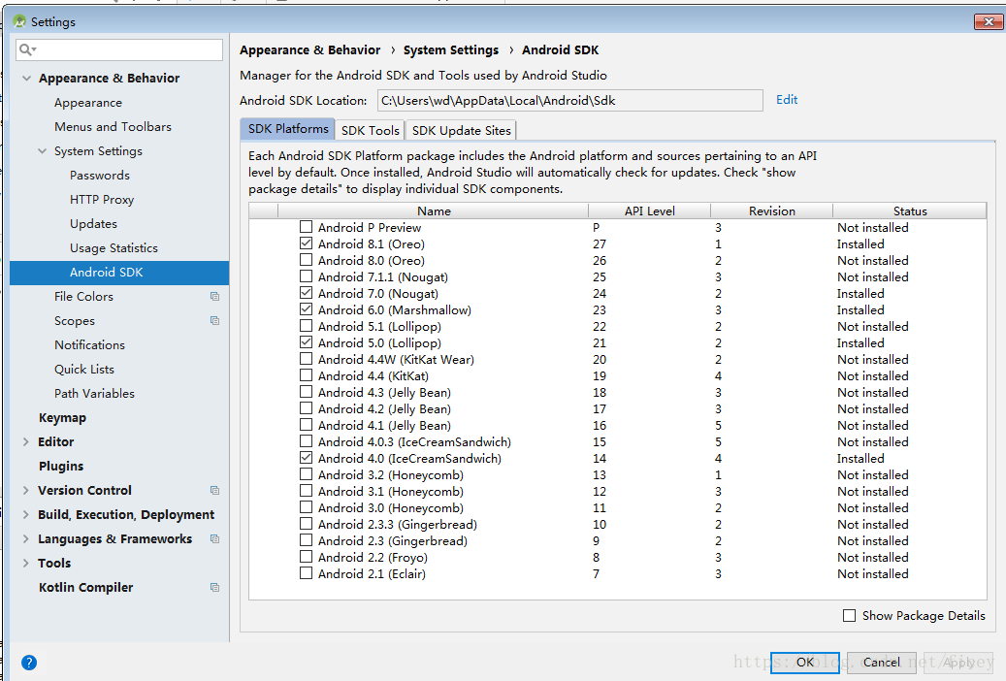Open Kotlin Compiler settings

coord(86,587)
